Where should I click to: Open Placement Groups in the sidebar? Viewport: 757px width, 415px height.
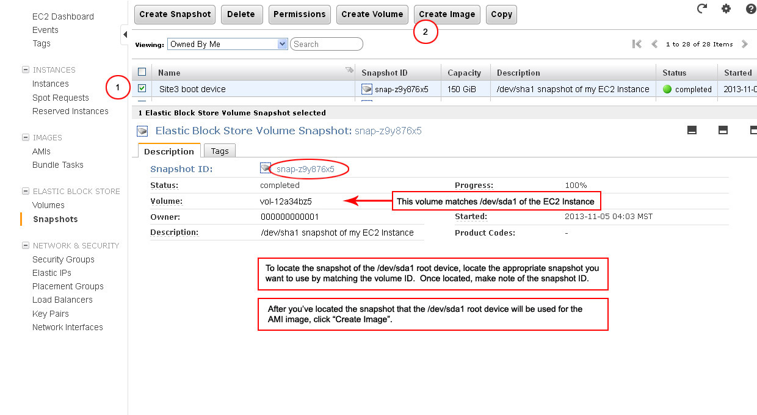click(68, 286)
